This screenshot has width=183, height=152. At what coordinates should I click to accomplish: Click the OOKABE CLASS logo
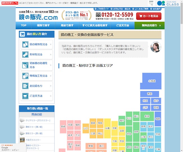click(x=168, y=3)
